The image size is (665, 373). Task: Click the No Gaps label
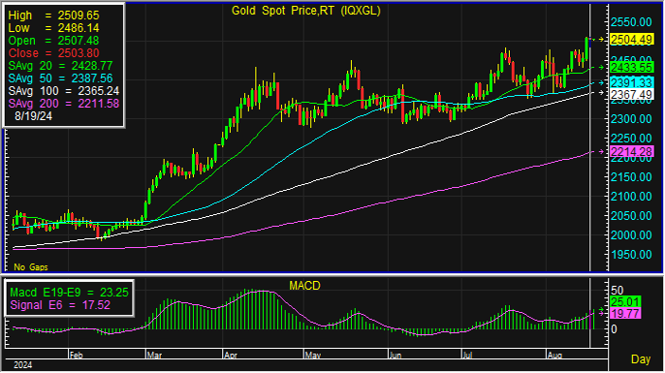(x=31, y=267)
